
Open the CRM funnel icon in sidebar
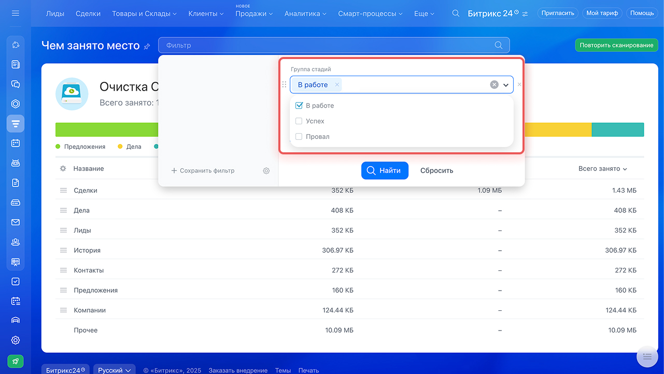(16, 123)
